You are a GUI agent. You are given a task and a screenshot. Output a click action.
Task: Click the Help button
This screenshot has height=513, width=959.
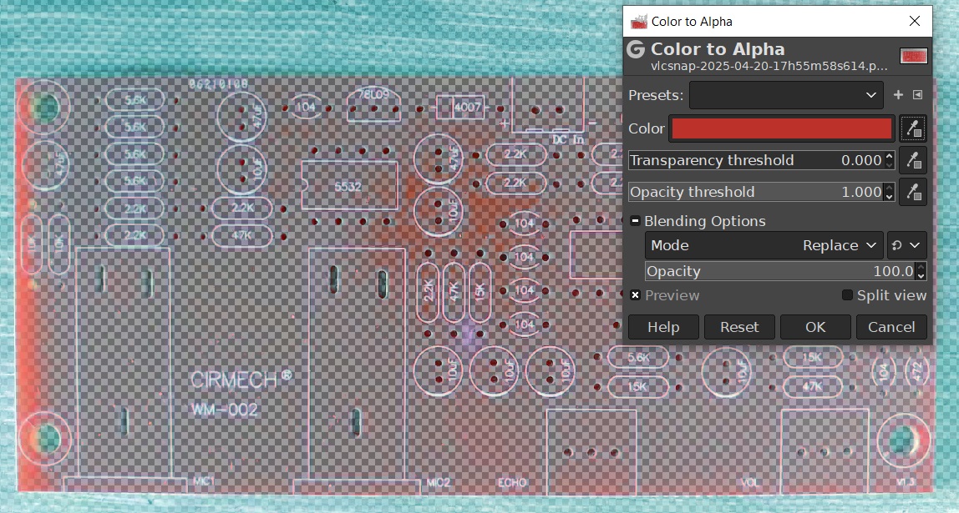click(663, 327)
